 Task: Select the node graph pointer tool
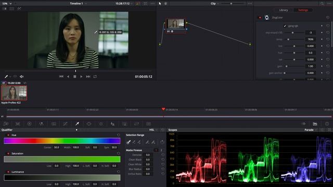pos(160,4)
